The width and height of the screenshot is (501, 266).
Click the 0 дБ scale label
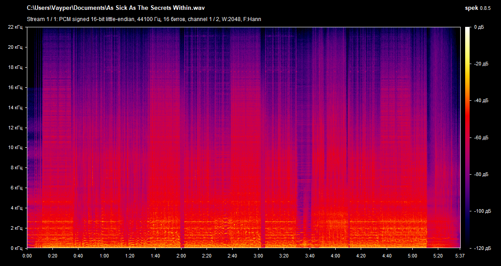click(x=479, y=27)
